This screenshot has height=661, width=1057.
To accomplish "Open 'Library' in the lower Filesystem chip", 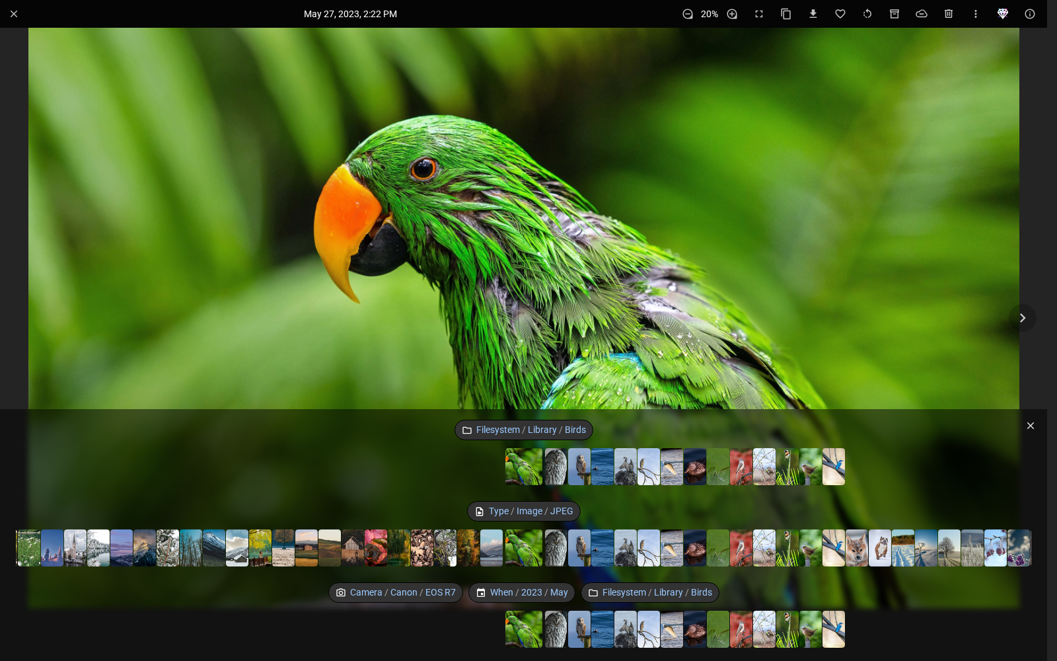I will [x=669, y=593].
